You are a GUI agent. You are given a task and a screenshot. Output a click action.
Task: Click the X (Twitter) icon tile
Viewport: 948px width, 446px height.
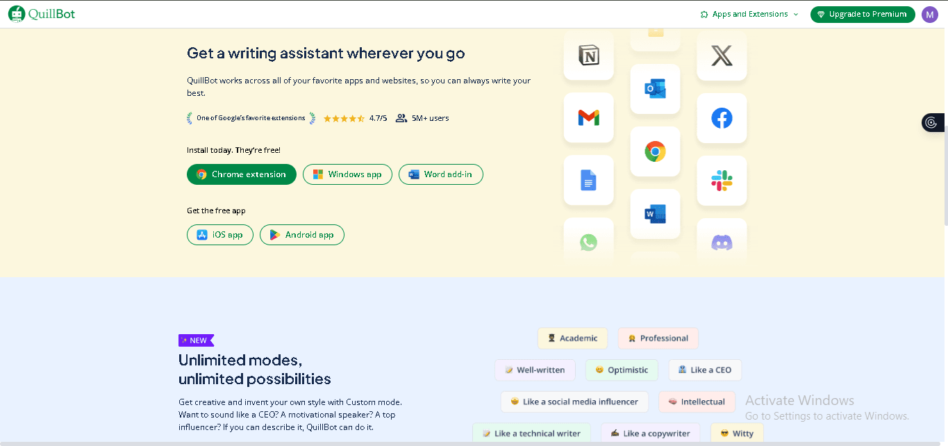[x=722, y=56]
